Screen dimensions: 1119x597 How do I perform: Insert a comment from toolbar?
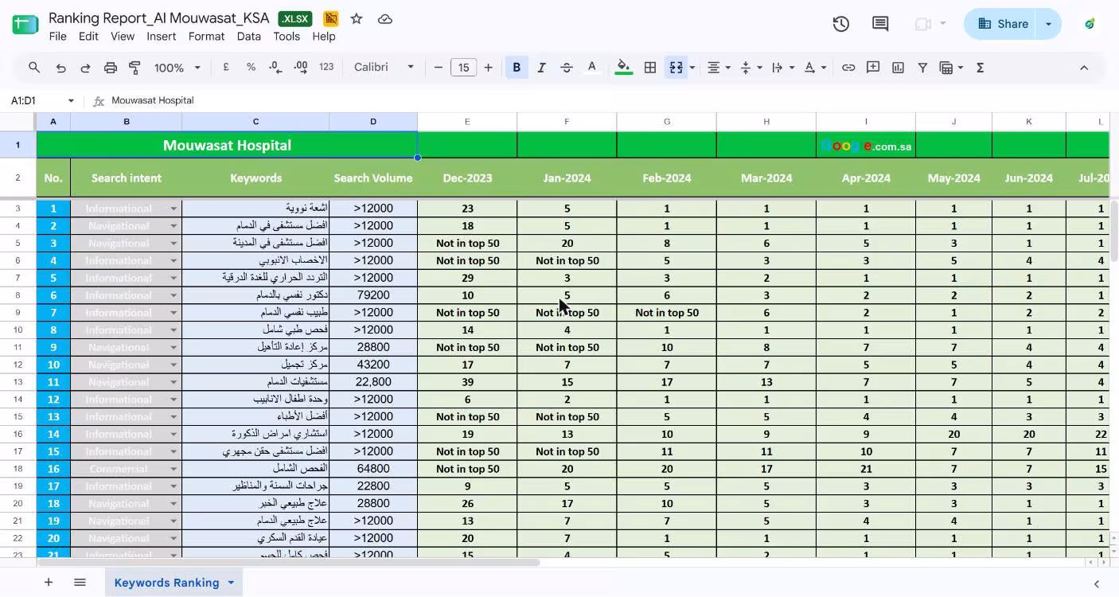tap(873, 68)
